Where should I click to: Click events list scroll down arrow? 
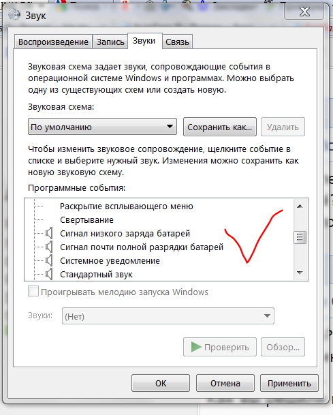300,273
